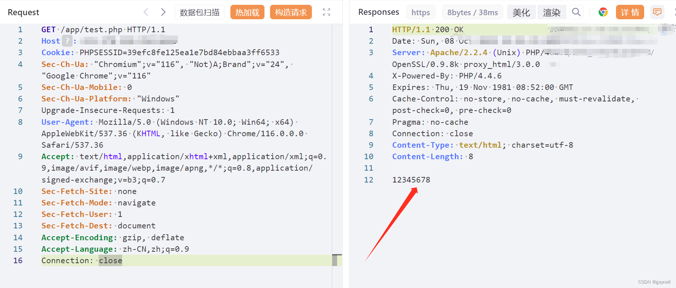This screenshot has width=676, height=288.
Task: Click the Content-Type: text/html header
Action: point(483,145)
